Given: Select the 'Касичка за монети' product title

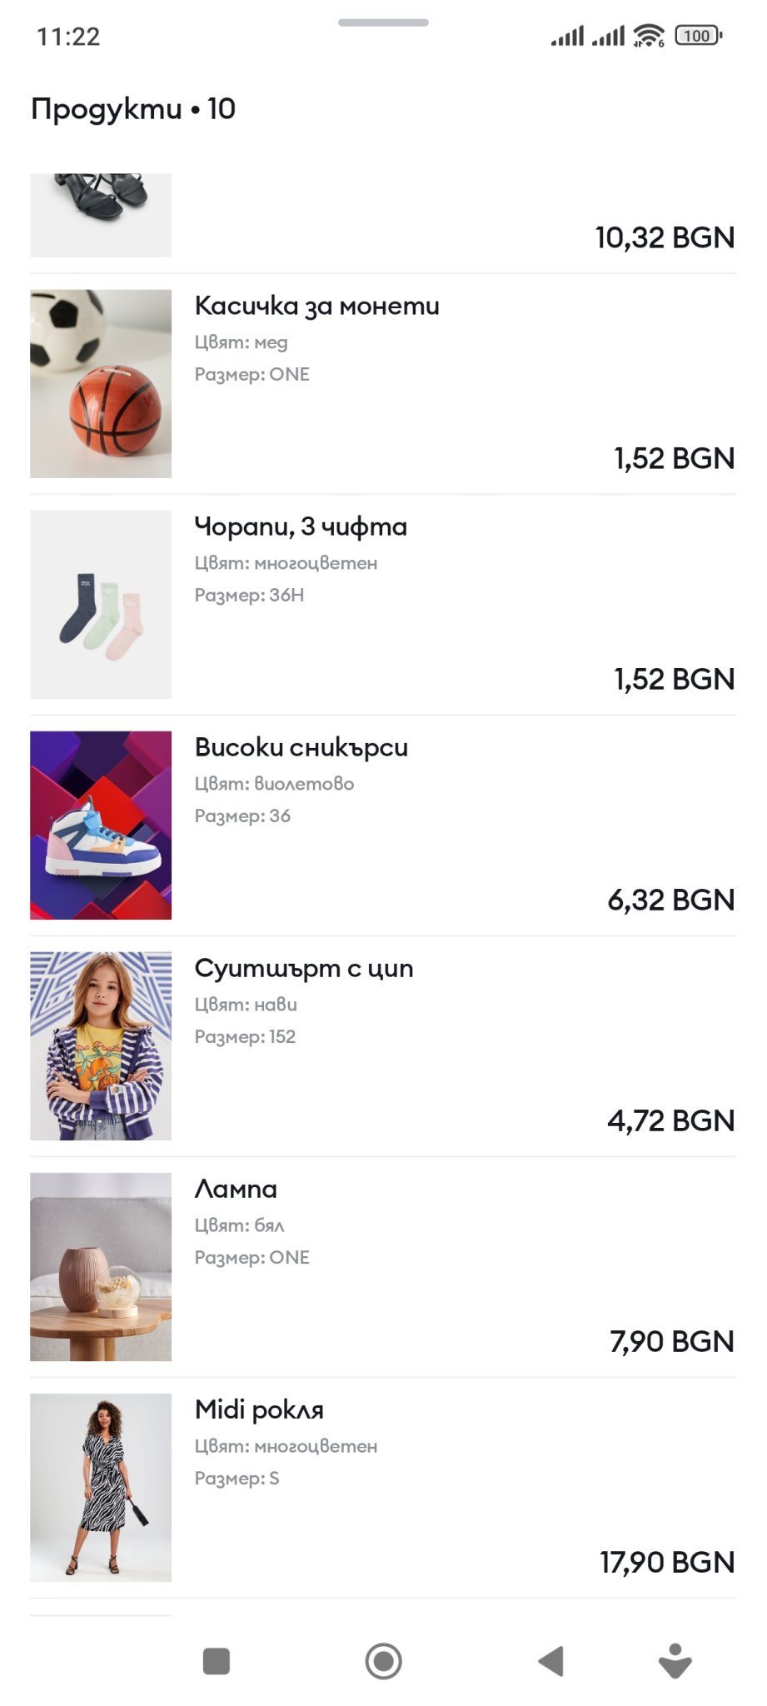Looking at the screenshot, I should coord(316,306).
